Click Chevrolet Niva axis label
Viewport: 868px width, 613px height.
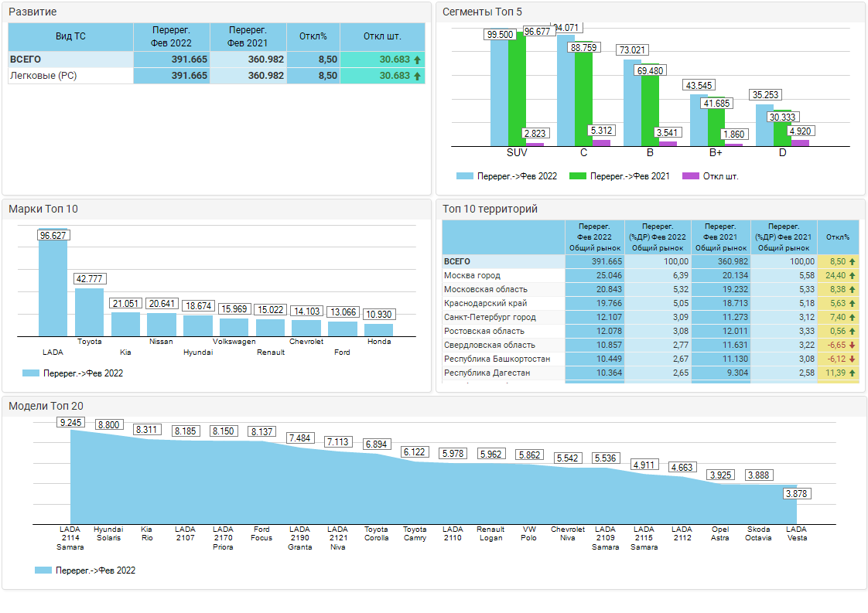coord(567,533)
